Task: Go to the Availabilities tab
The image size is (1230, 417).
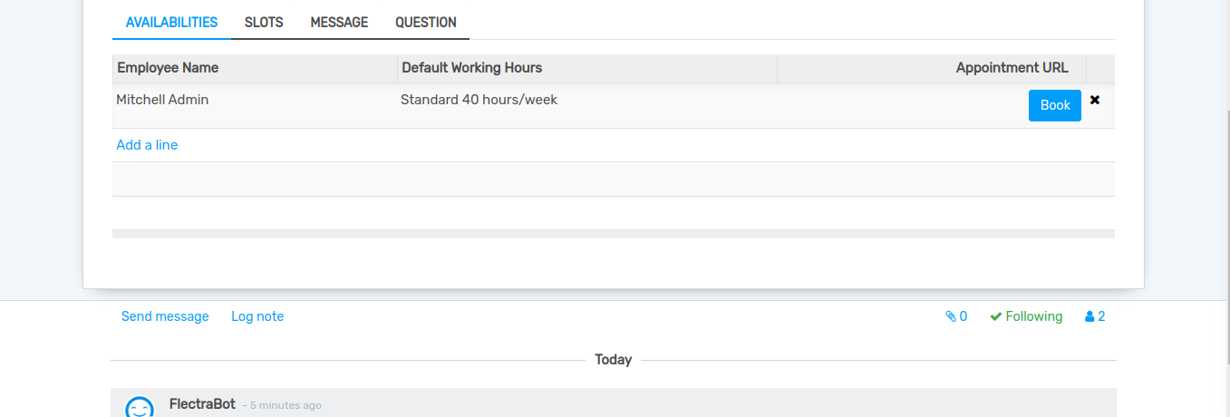Action: 171,23
